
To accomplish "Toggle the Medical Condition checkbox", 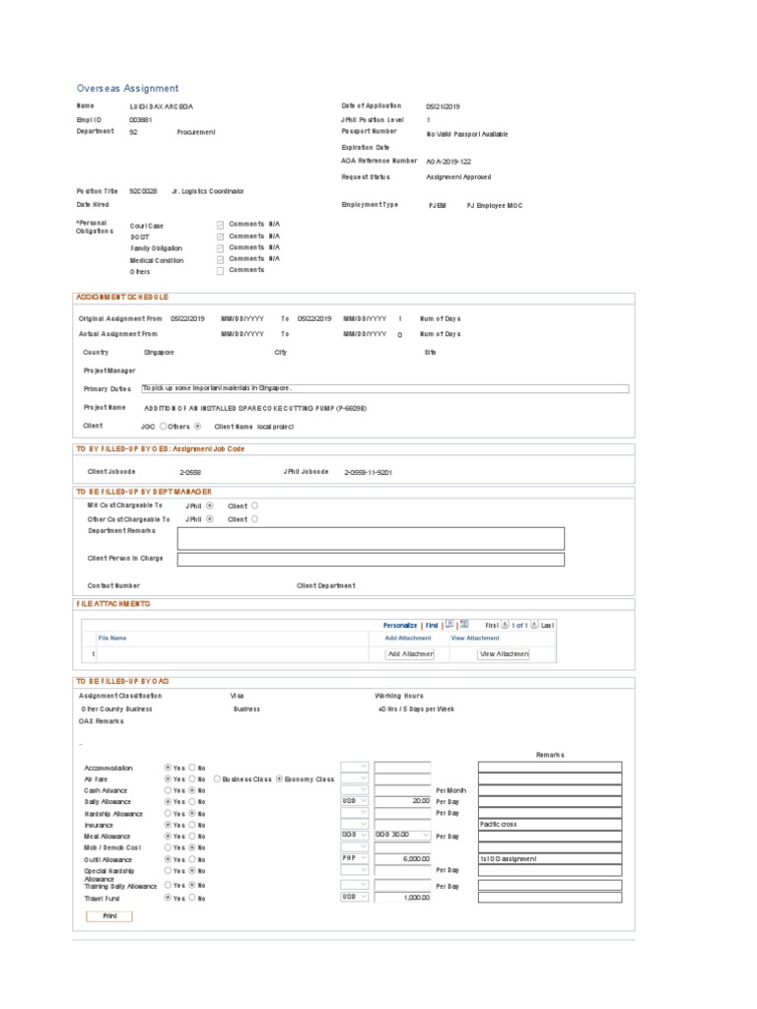I will click(x=220, y=259).
